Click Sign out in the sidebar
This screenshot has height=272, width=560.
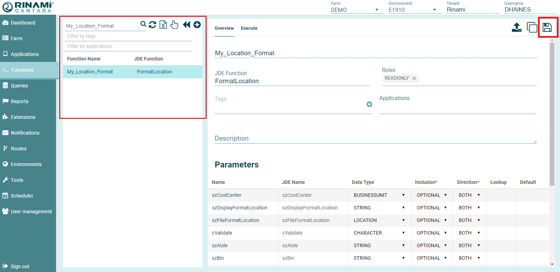(20, 266)
